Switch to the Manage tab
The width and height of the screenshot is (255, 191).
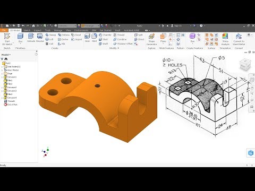[x=58, y=30]
